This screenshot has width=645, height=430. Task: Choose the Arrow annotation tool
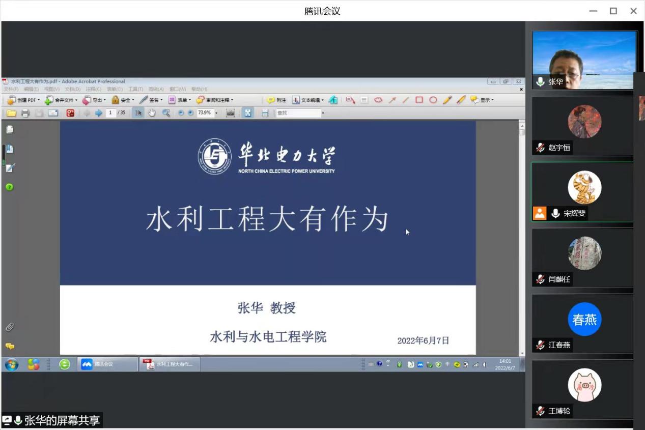tap(392, 100)
